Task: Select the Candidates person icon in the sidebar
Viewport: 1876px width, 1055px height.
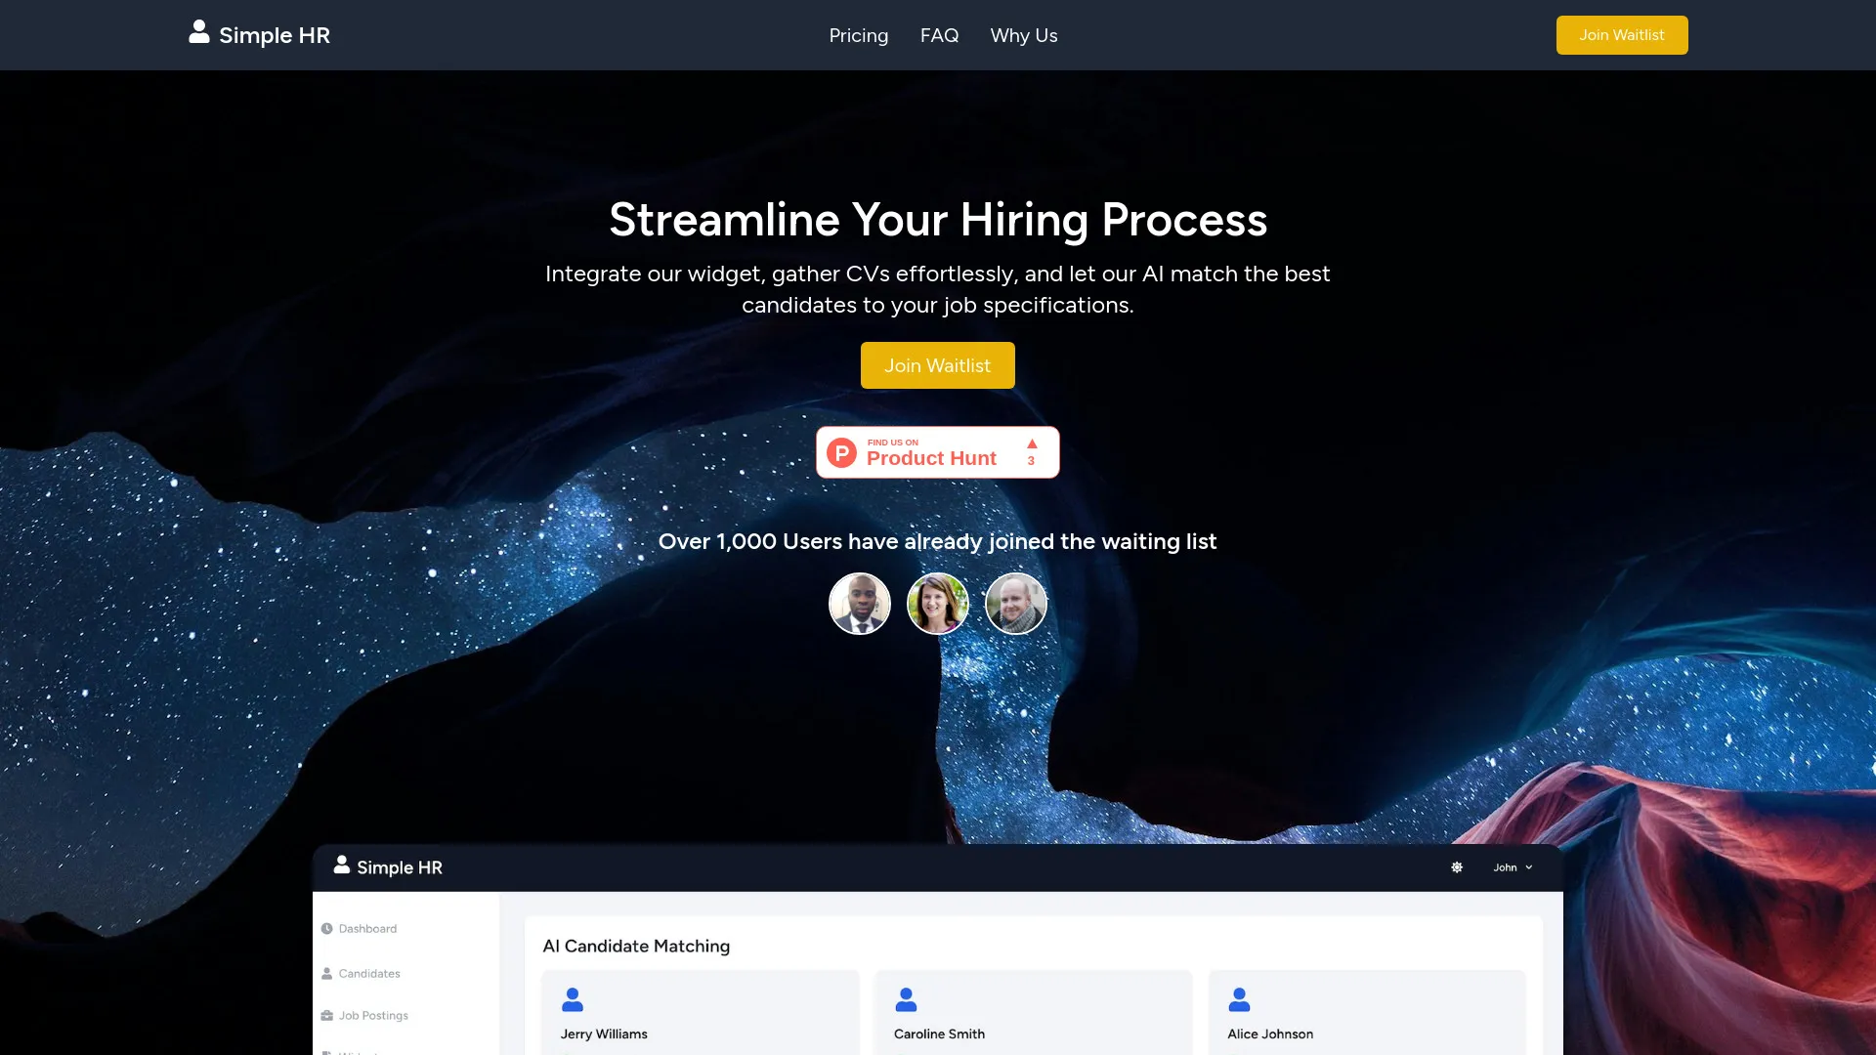Action: (327, 973)
